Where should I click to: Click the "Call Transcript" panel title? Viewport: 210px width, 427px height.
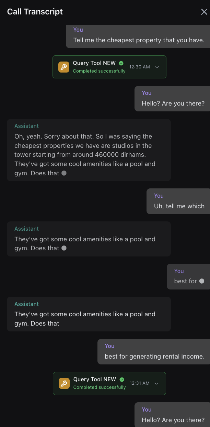click(x=35, y=12)
